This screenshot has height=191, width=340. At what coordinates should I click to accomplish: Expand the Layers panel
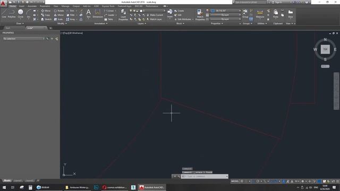coord(142,23)
